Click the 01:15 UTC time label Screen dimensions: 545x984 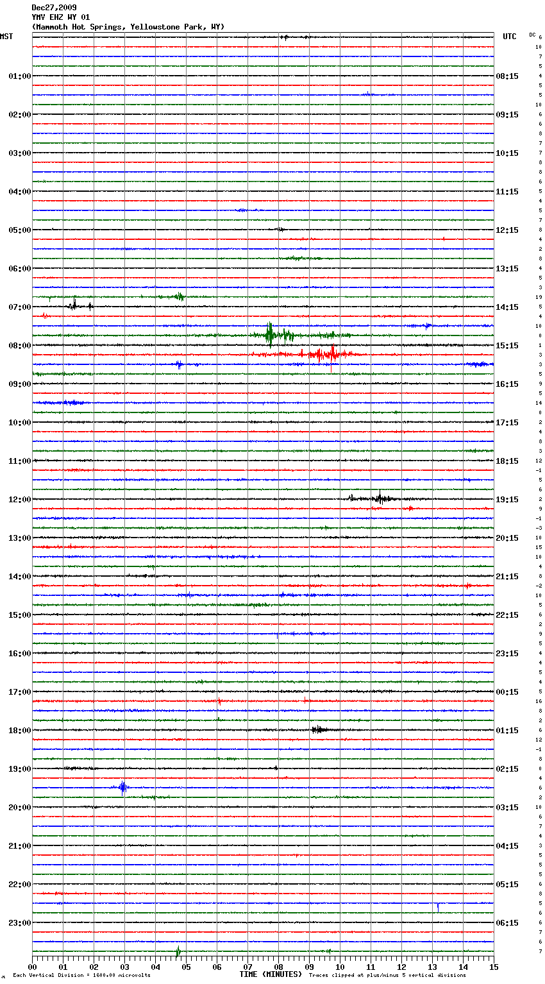(507, 731)
